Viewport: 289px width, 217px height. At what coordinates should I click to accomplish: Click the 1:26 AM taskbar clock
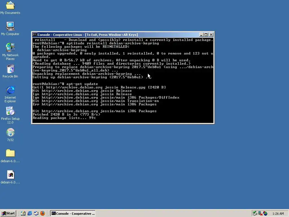point(278,214)
